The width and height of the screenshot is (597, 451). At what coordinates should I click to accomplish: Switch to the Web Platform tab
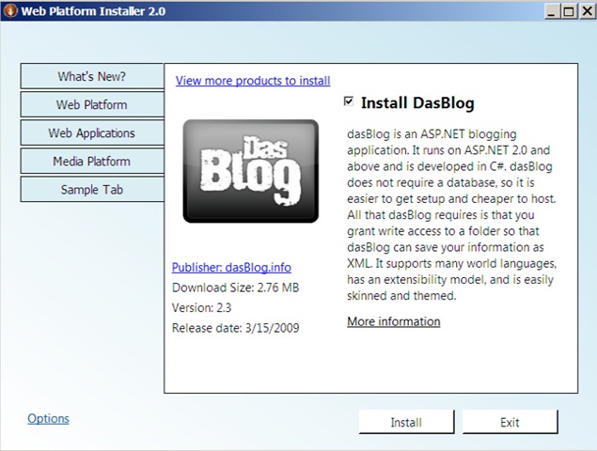point(92,104)
